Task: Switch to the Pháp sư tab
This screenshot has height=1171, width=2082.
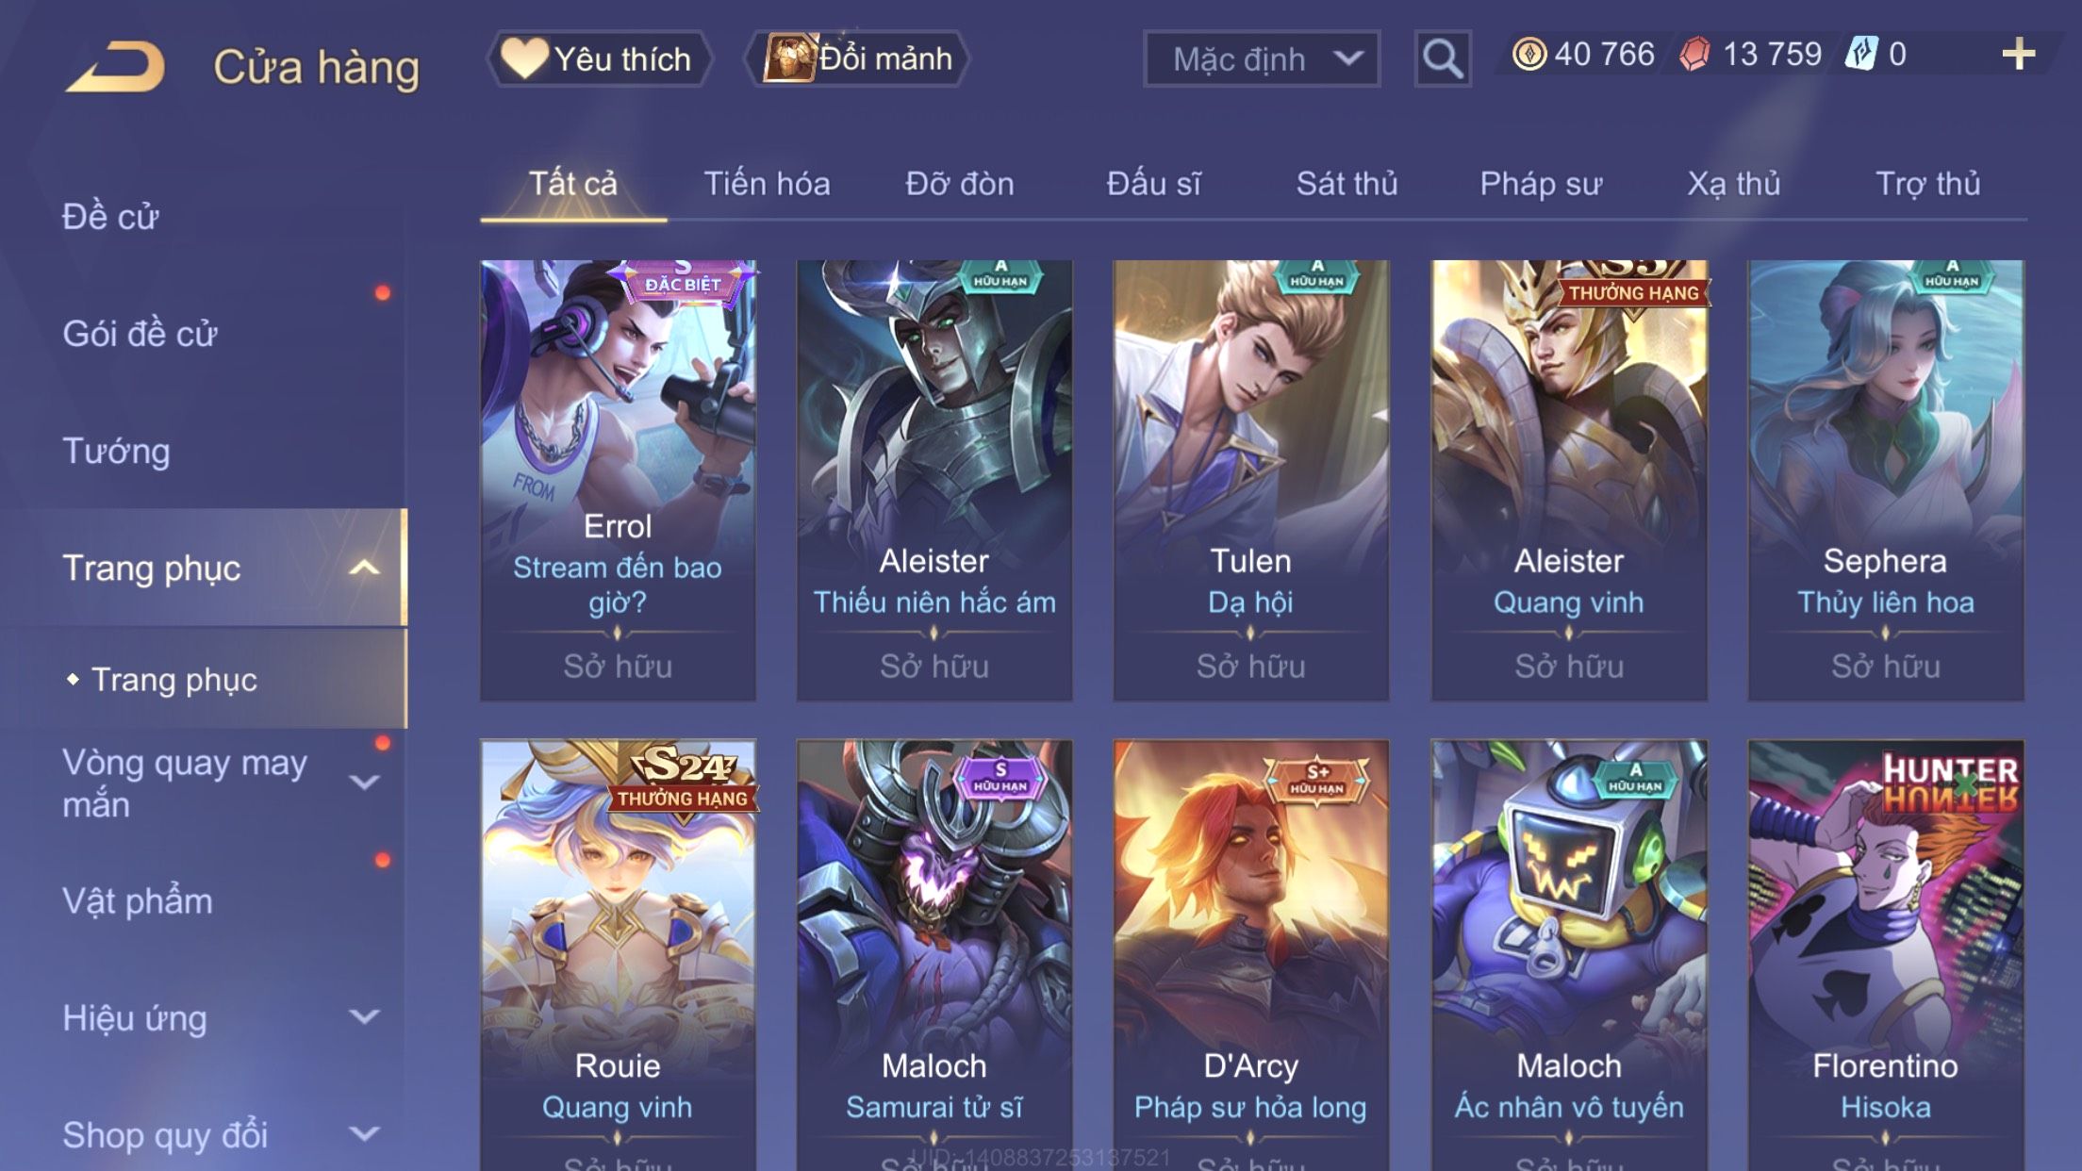Action: (x=1540, y=184)
